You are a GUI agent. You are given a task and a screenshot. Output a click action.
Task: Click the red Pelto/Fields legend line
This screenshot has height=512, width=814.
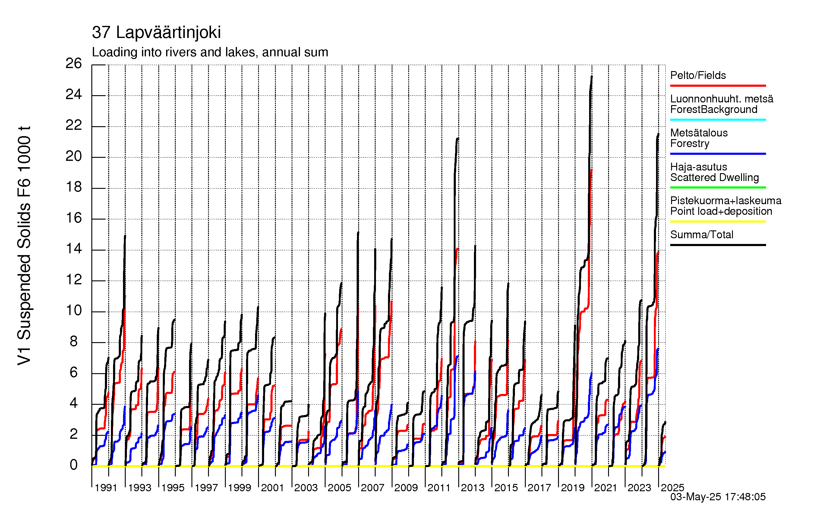coord(718,86)
